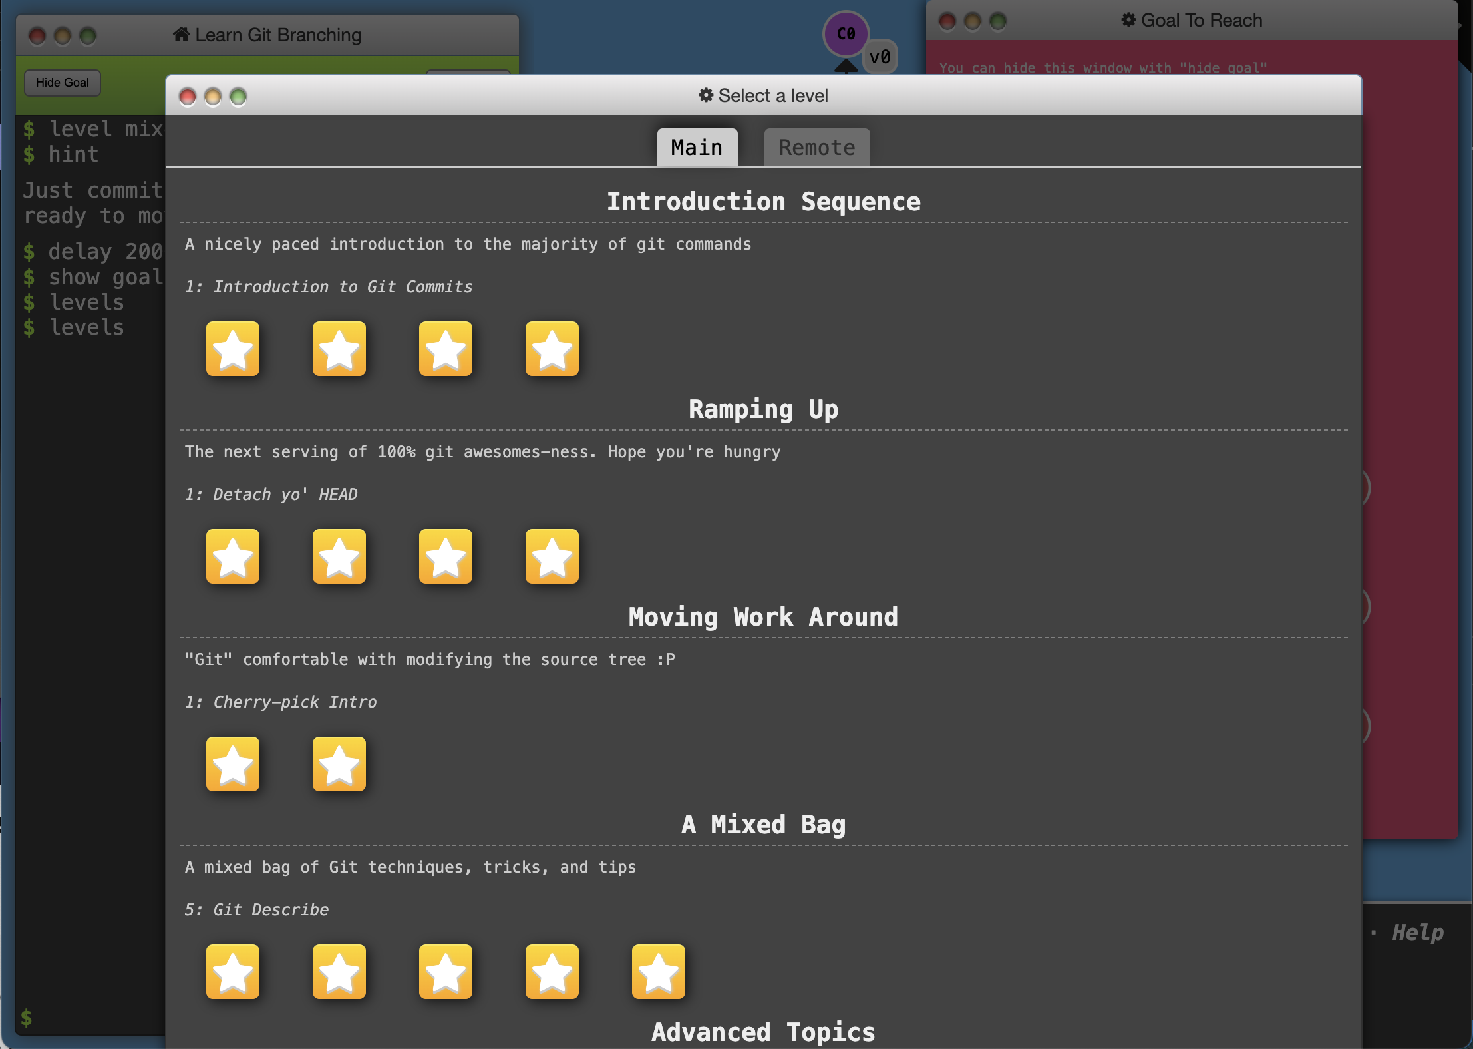Click the Moving Work Around heading

(x=764, y=617)
